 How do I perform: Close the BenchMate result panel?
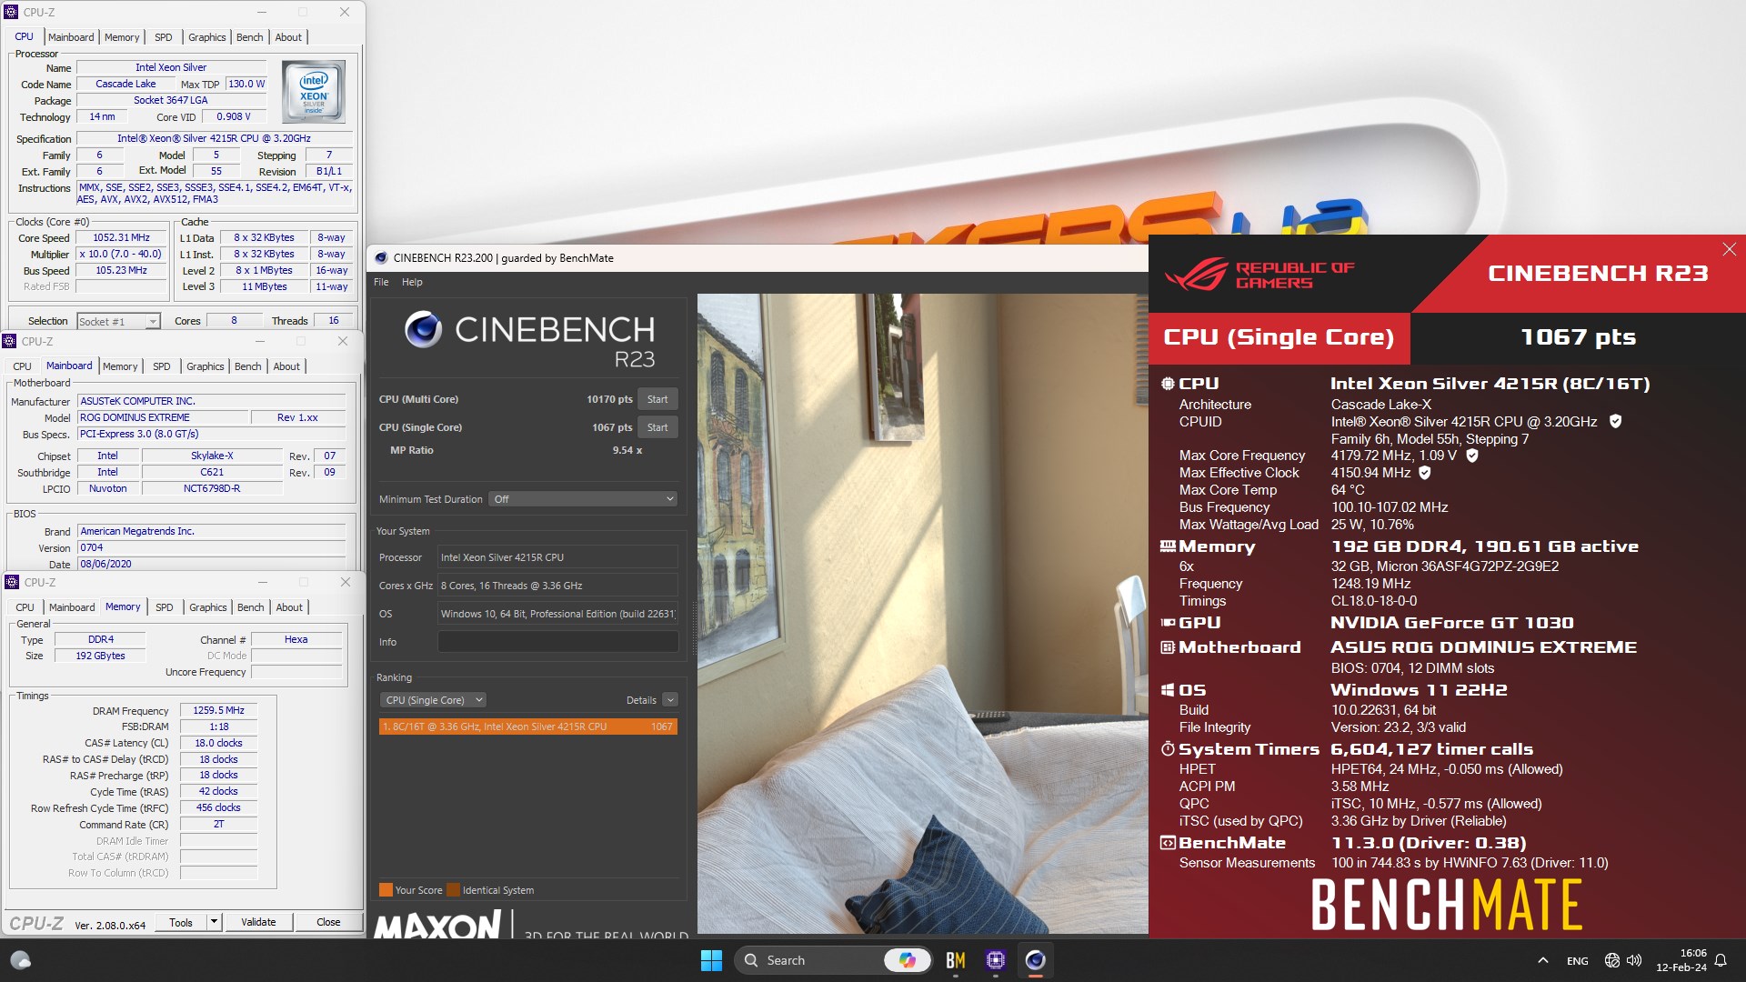pyautogui.click(x=1729, y=249)
